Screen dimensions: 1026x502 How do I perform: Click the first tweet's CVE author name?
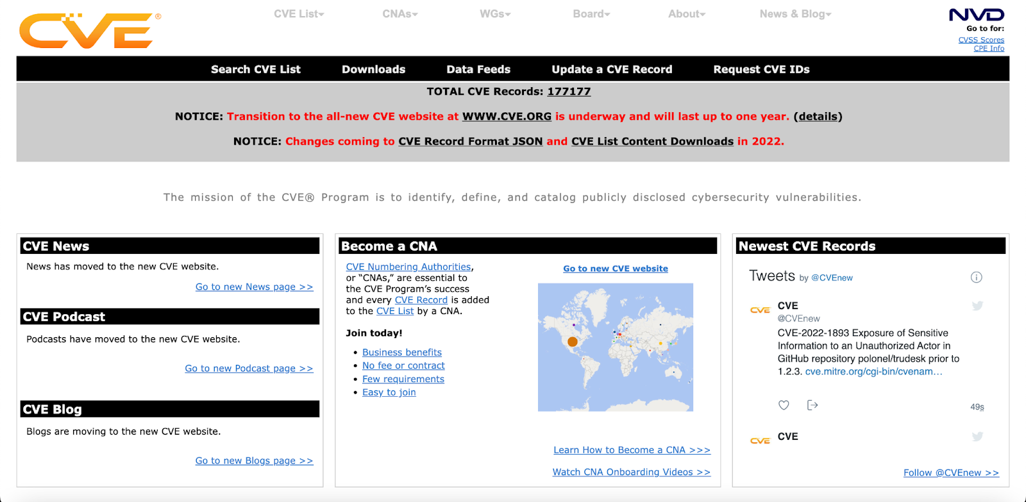click(788, 306)
